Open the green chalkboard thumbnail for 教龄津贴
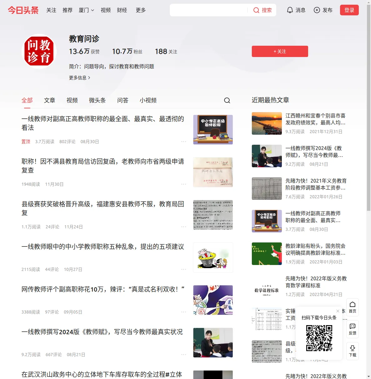 click(267, 254)
